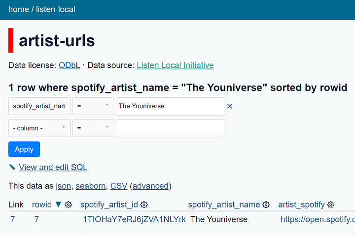Screen dimensions: 355x236
Task: Open the ODbL license link
Action: click(x=69, y=65)
